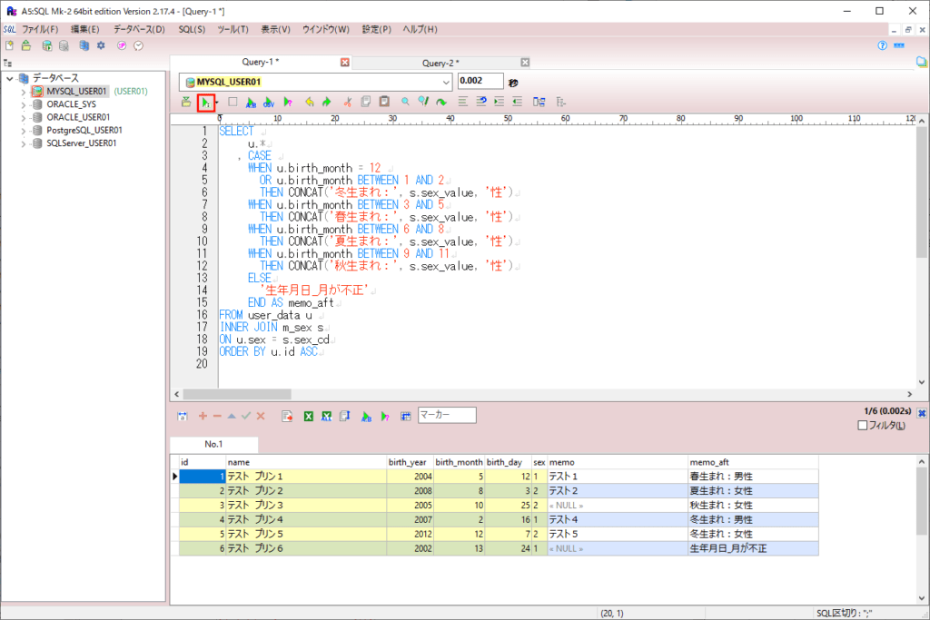The height and width of the screenshot is (620, 930).
Task: Add a new row with the plus button
Action: [203, 415]
